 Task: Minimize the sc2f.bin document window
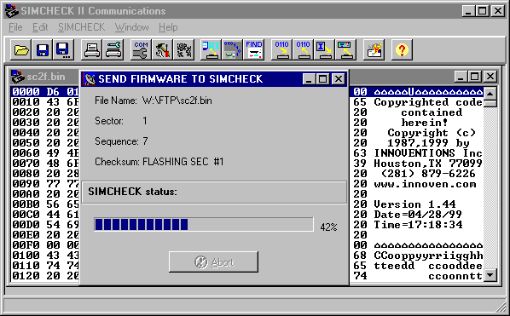click(x=461, y=77)
